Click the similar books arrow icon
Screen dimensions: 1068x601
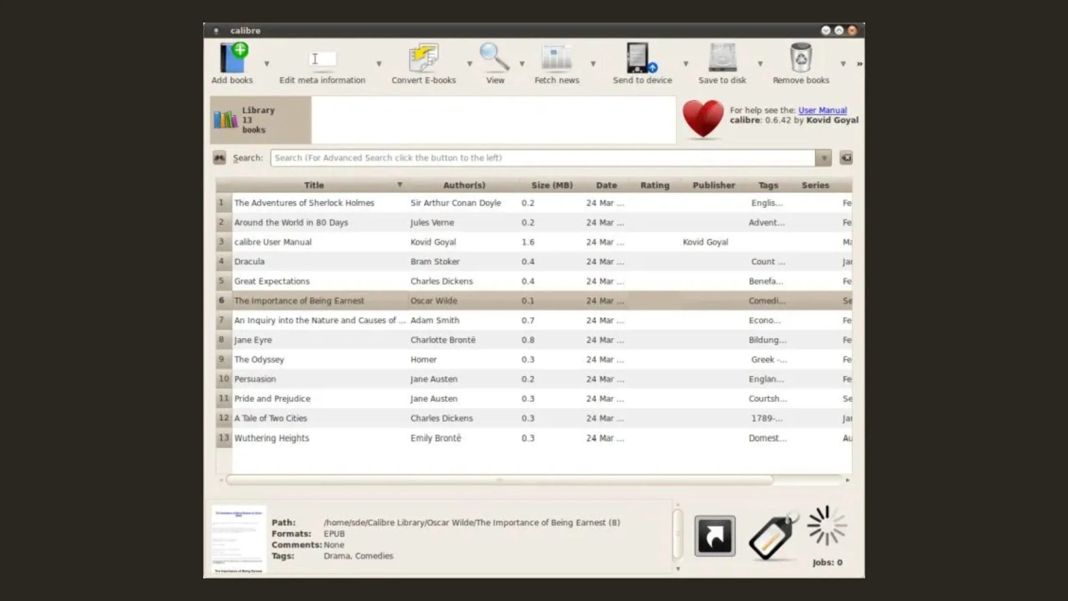pyautogui.click(x=715, y=536)
